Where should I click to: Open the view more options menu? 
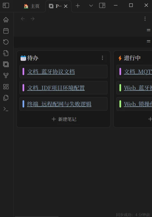coord(145,19)
